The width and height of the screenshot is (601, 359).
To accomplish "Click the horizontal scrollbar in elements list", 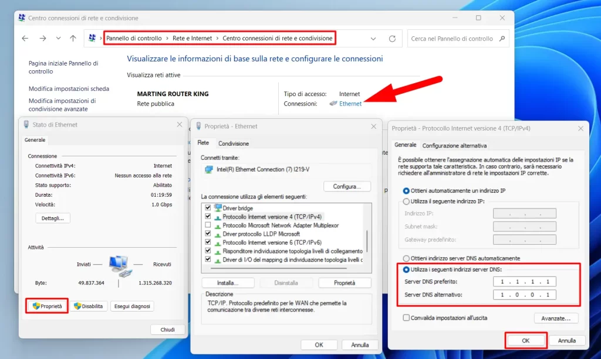I will pos(279,268).
